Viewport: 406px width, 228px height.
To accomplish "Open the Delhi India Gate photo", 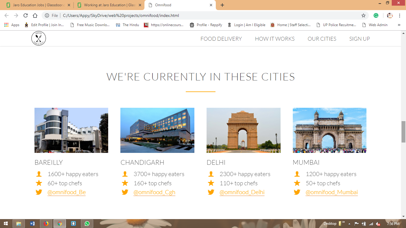I will coord(243,130).
